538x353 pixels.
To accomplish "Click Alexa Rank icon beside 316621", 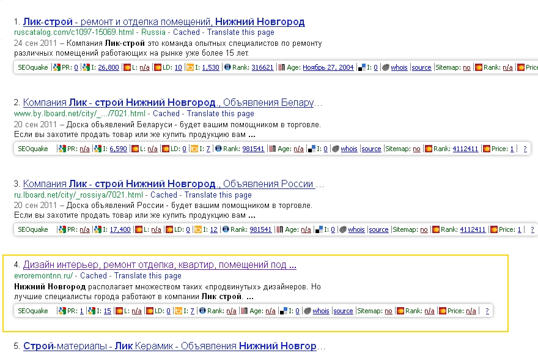I will click(227, 67).
